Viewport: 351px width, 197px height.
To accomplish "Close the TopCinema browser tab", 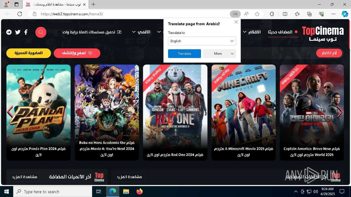I will (x=84, y=4).
